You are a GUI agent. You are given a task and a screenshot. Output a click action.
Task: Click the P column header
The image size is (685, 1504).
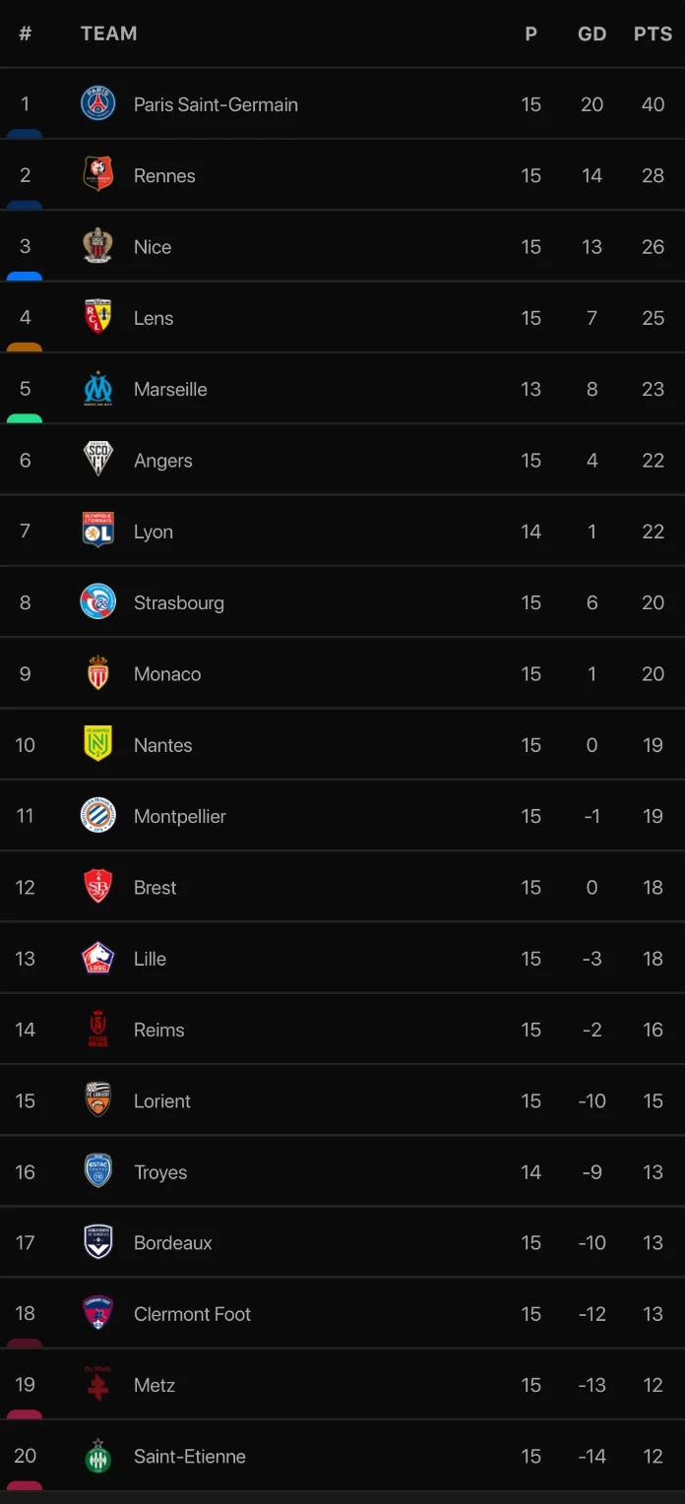click(x=530, y=33)
